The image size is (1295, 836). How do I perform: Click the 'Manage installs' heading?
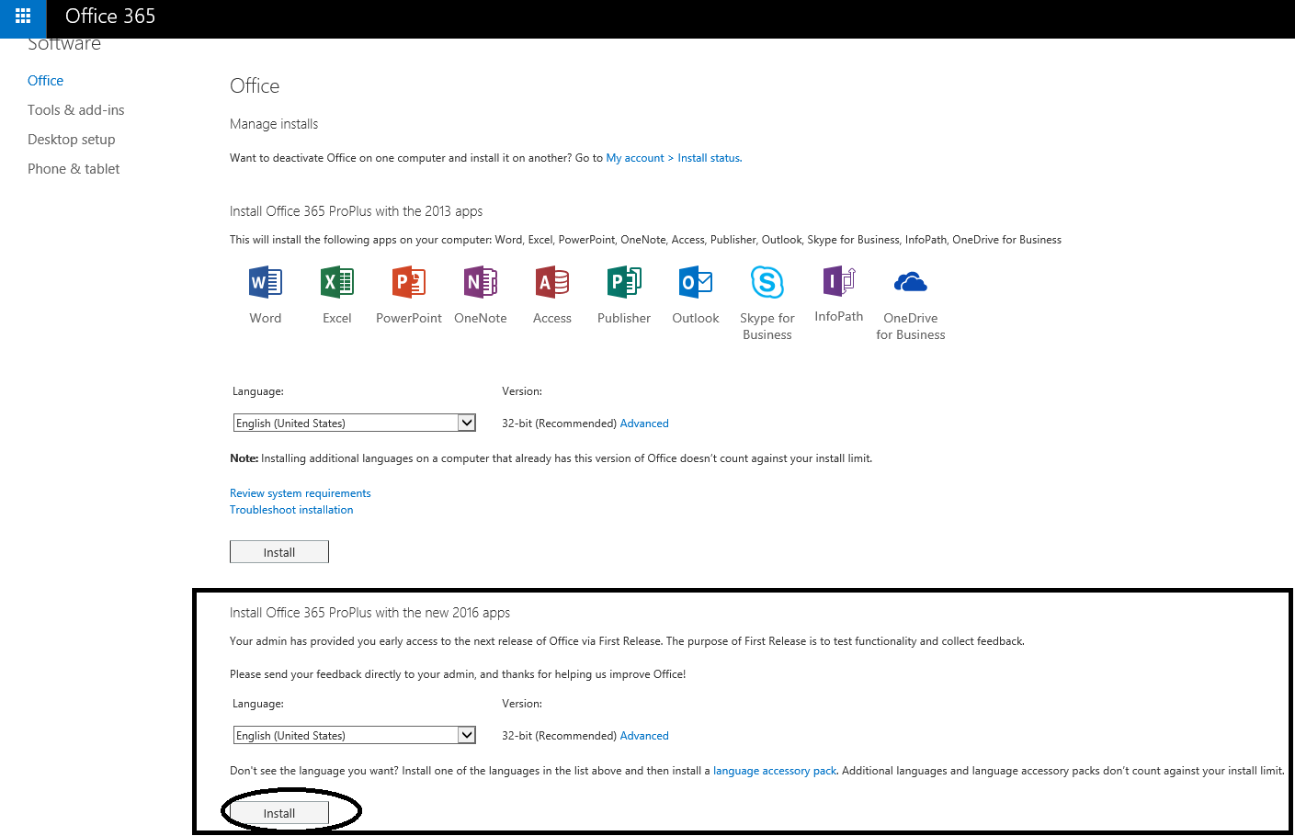(274, 124)
